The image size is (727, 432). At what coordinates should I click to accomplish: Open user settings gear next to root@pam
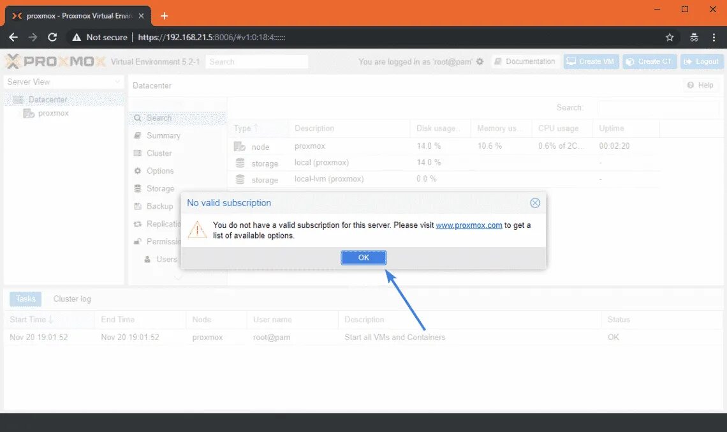click(x=480, y=61)
